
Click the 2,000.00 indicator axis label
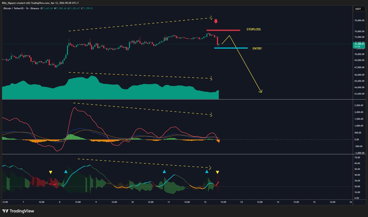359,112
